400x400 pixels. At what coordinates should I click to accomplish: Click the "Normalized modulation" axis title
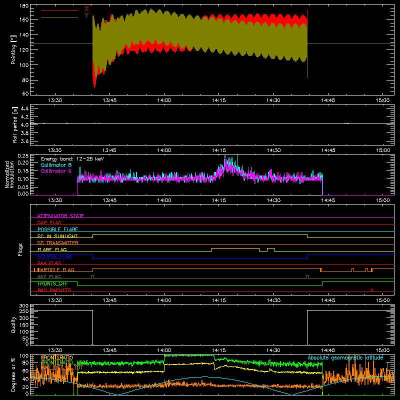pyautogui.click(x=9, y=174)
